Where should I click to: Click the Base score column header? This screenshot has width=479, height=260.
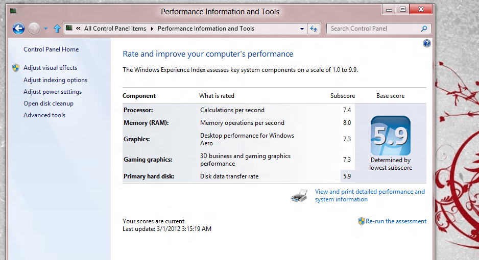pyautogui.click(x=391, y=96)
